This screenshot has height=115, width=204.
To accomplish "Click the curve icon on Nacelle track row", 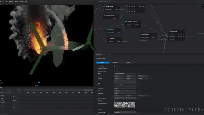I will coord(11,97).
